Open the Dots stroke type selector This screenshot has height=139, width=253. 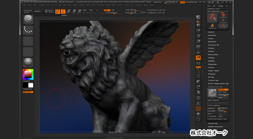point(28,30)
